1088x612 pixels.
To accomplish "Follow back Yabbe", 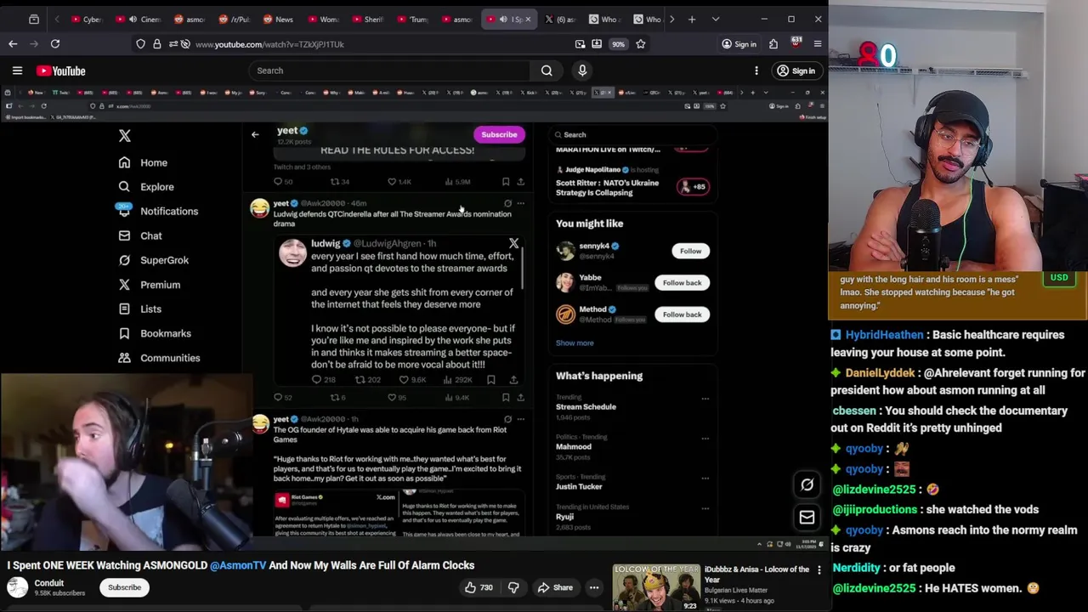I will (682, 282).
